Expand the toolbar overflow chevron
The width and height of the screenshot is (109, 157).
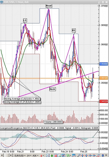[x=106, y=155]
